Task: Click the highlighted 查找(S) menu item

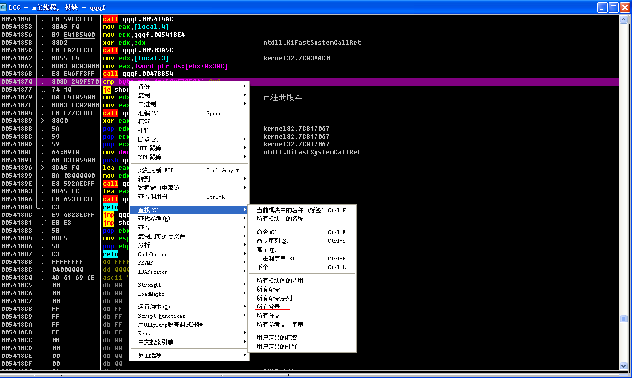Action: click(189, 210)
